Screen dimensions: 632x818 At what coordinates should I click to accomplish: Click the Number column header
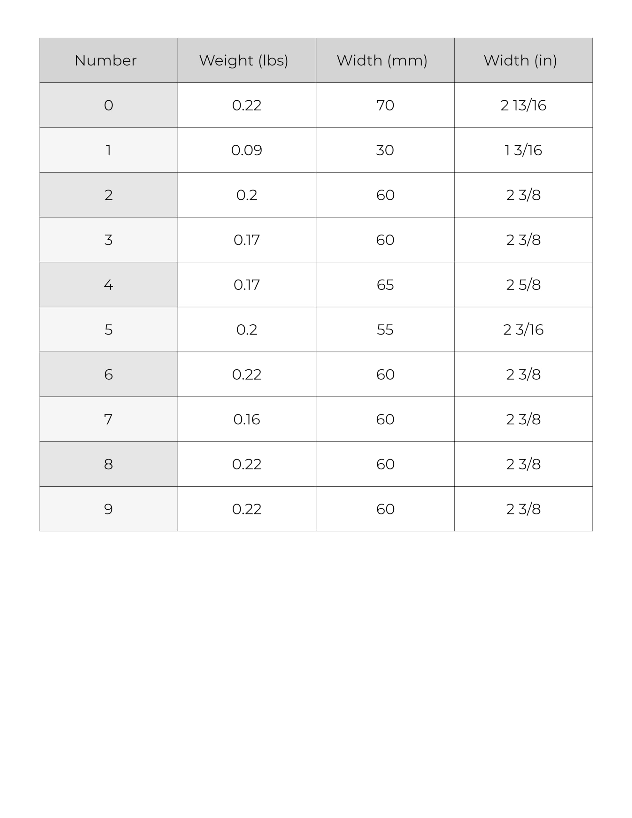(x=108, y=60)
